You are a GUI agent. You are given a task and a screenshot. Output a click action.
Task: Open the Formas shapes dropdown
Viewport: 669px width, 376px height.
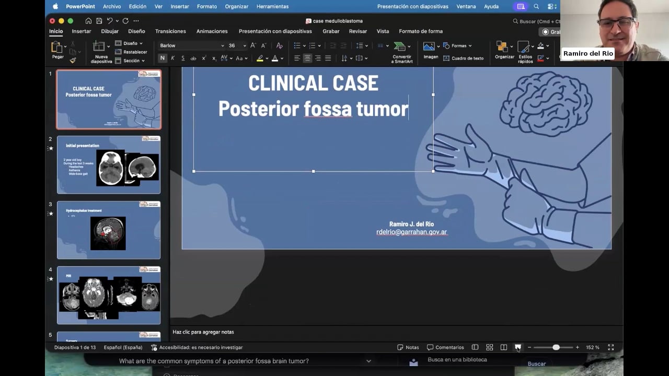point(458,45)
